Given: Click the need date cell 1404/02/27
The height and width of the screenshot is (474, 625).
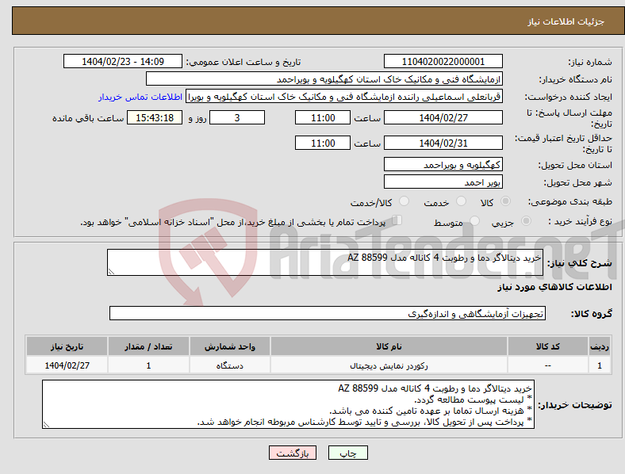Looking at the screenshot, I should click(x=67, y=365).
